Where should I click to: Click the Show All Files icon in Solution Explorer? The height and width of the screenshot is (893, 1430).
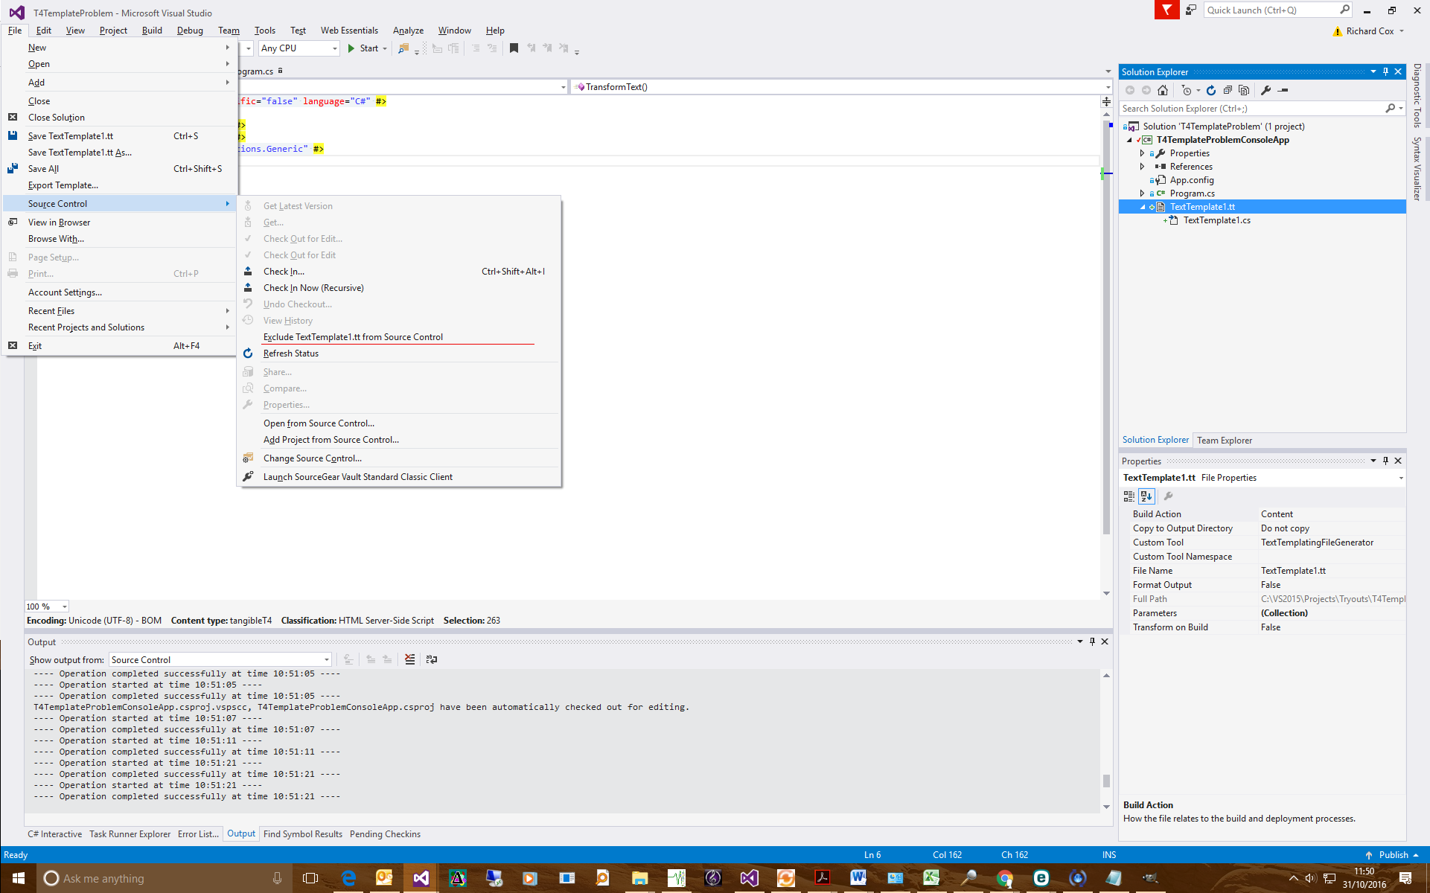1244,90
